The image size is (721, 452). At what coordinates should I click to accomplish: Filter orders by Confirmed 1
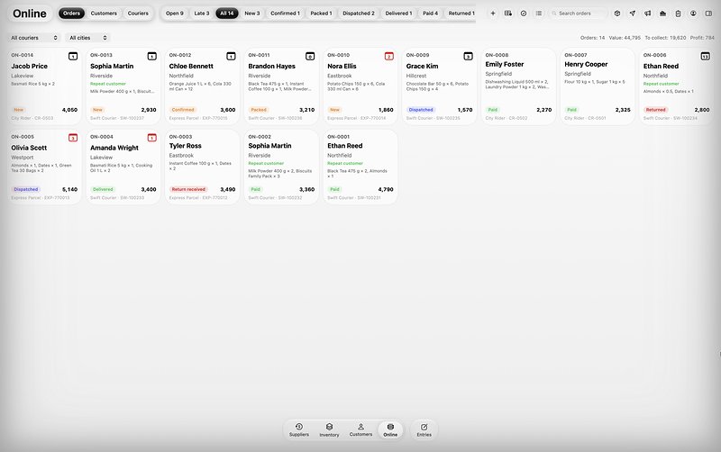coord(285,14)
